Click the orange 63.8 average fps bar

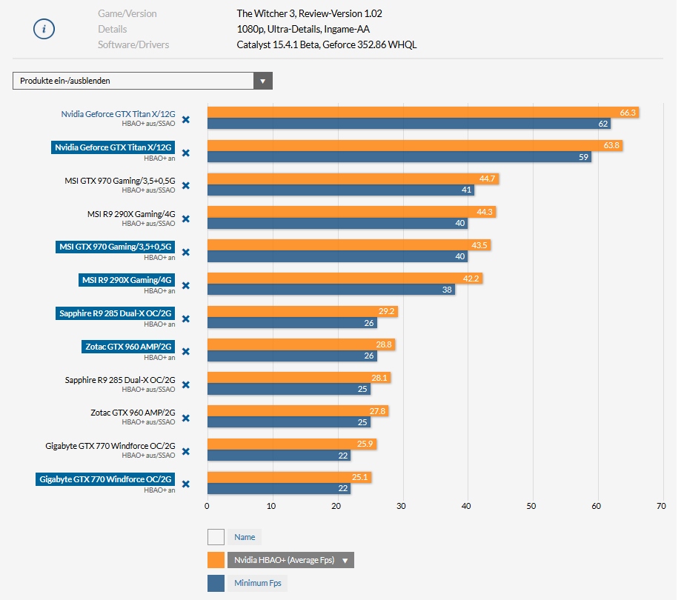415,146
